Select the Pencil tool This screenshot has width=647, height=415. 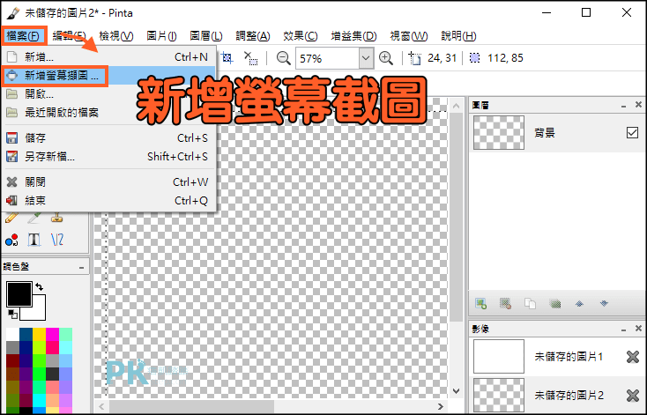tap(12, 218)
